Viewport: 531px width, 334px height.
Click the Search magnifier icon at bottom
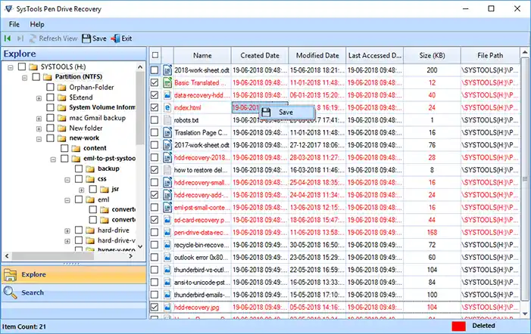pyautogui.click(x=10, y=292)
